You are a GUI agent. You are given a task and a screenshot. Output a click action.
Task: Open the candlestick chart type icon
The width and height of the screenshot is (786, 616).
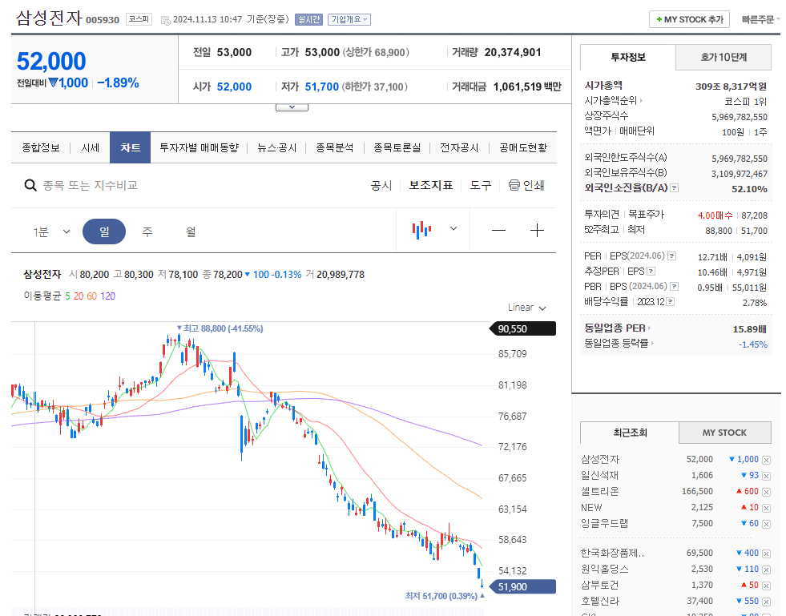pyautogui.click(x=421, y=230)
